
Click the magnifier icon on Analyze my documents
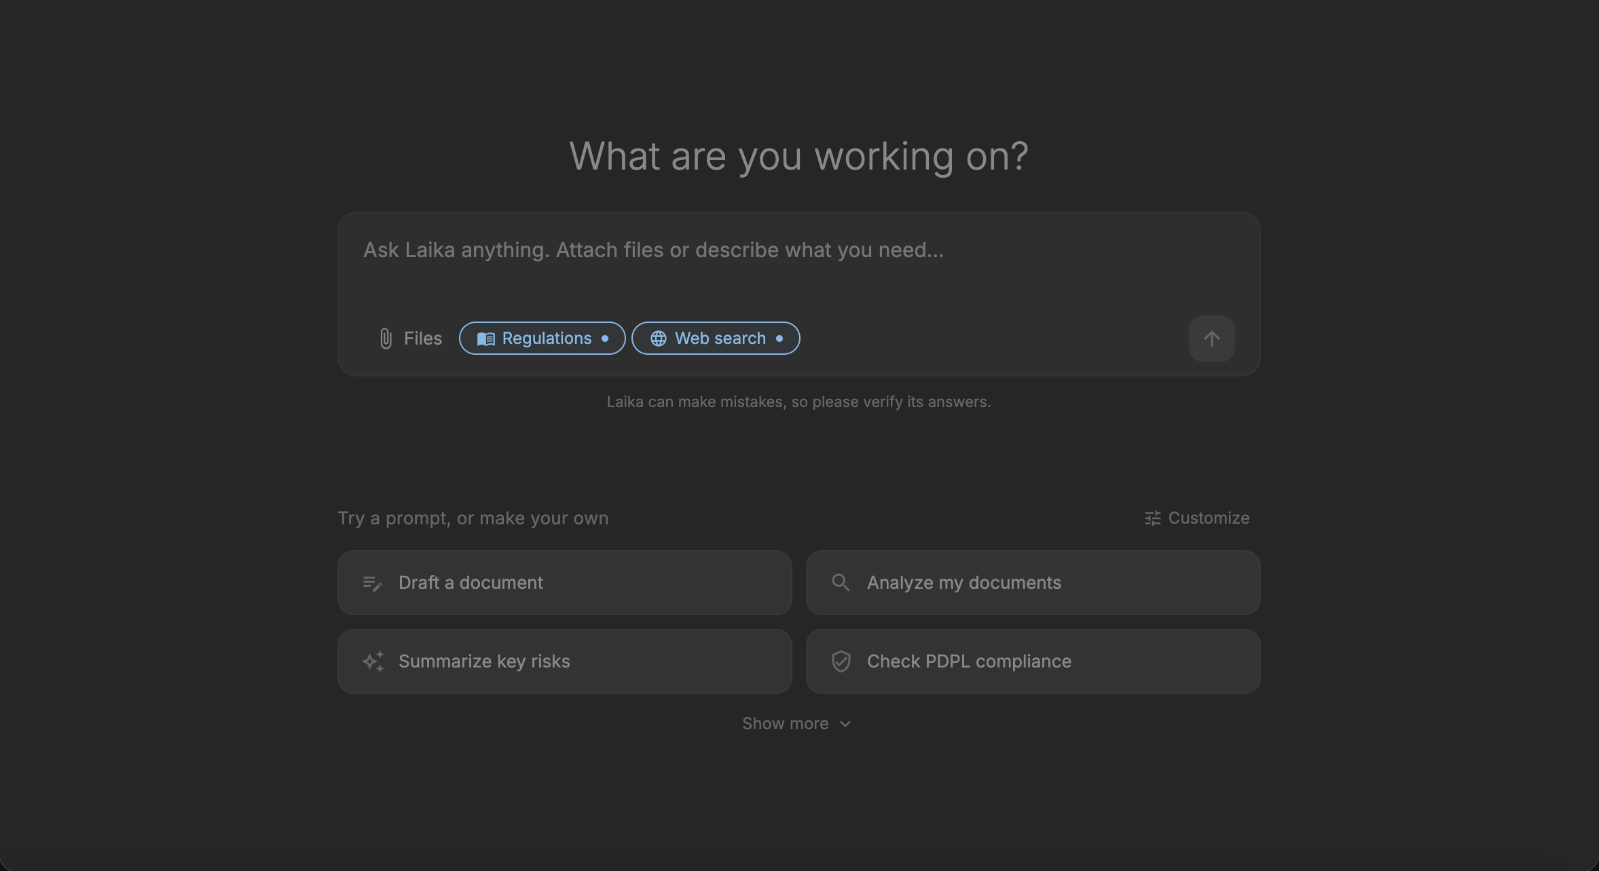pos(841,583)
